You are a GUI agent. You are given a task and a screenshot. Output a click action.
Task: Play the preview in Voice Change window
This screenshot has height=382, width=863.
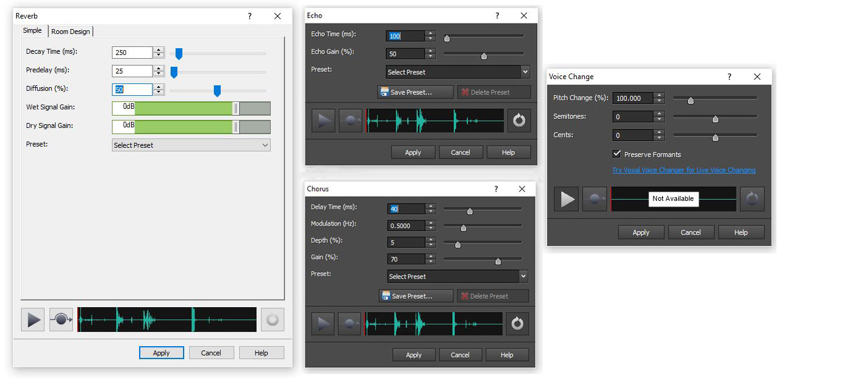pos(566,199)
